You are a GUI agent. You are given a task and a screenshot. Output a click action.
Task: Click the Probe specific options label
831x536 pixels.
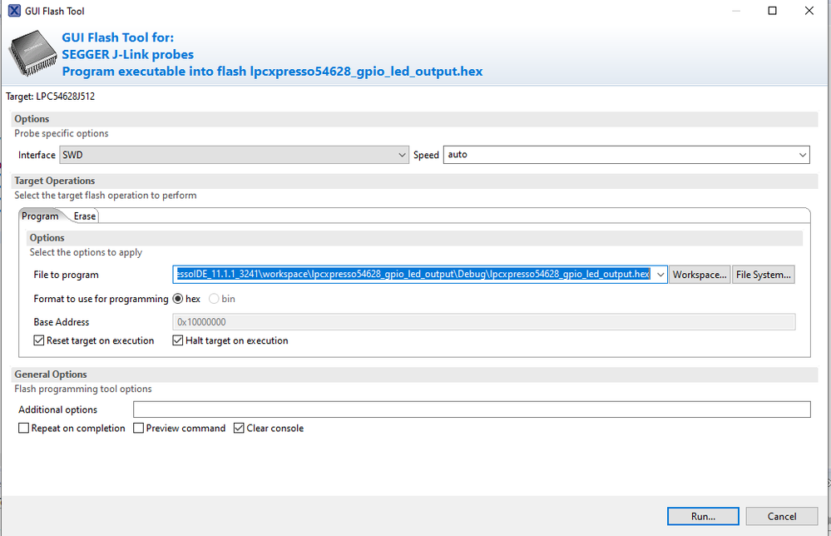tap(62, 134)
